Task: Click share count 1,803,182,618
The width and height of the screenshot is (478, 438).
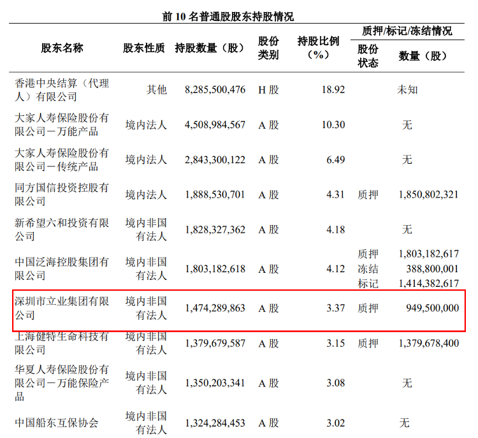Action: (x=215, y=268)
